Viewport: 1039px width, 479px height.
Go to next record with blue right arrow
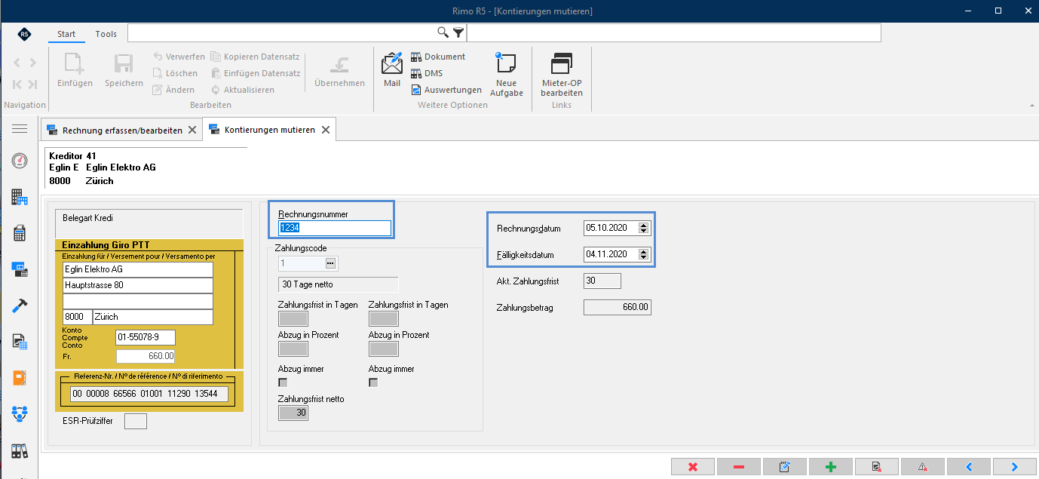click(1015, 467)
